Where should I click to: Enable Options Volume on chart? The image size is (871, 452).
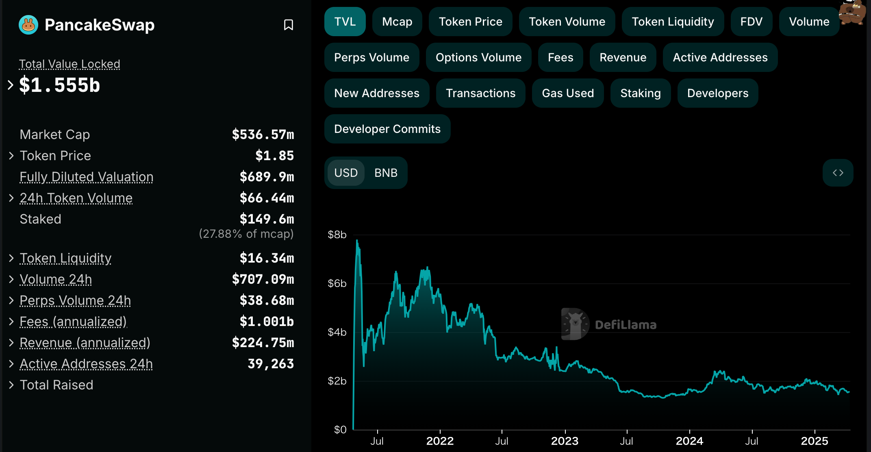[x=478, y=57]
